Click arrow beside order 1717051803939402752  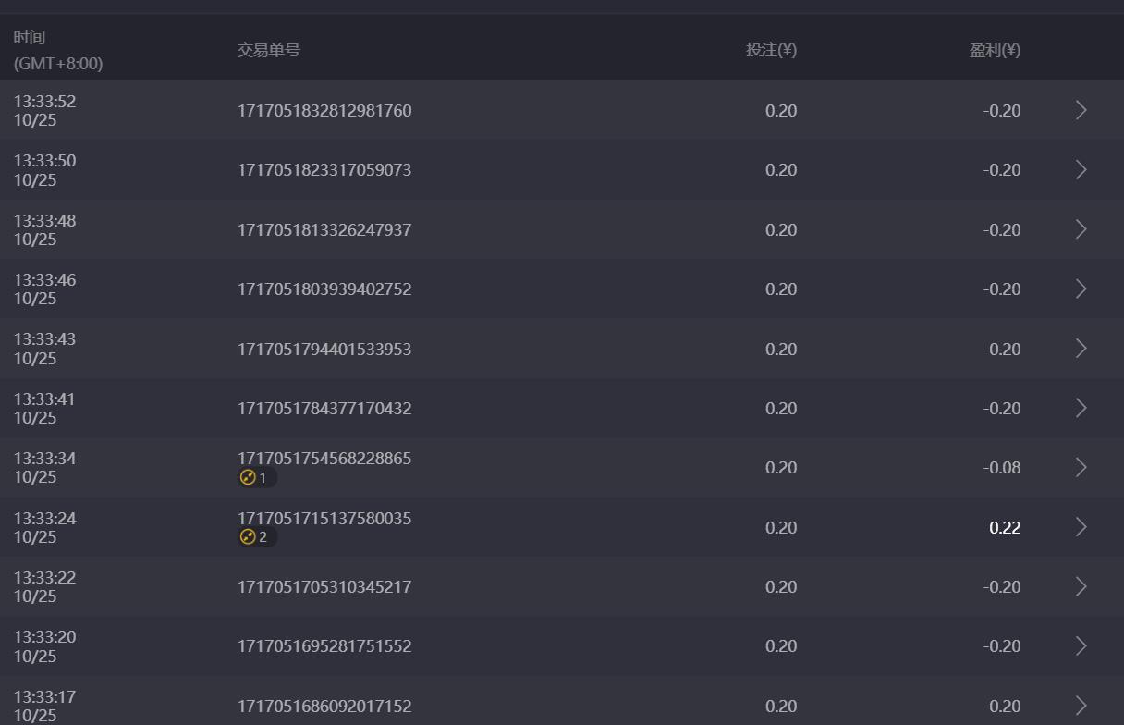pos(1081,289)
